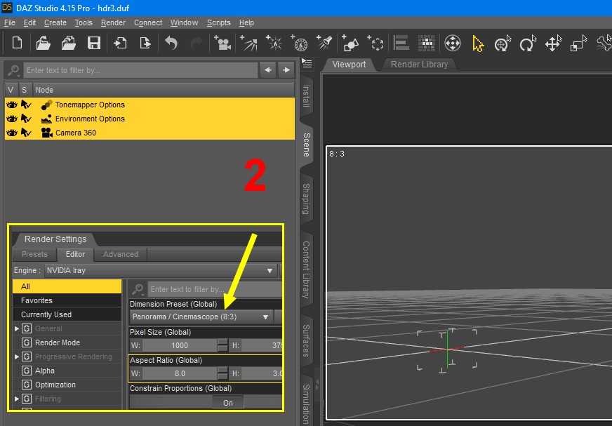Select the Translate tool
Screen dimensions: 612x426
click(554, 44)
